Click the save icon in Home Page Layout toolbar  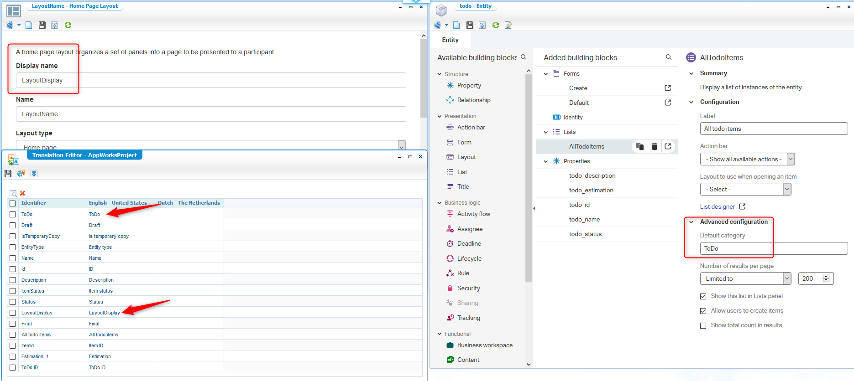click(x=42, y=25)
